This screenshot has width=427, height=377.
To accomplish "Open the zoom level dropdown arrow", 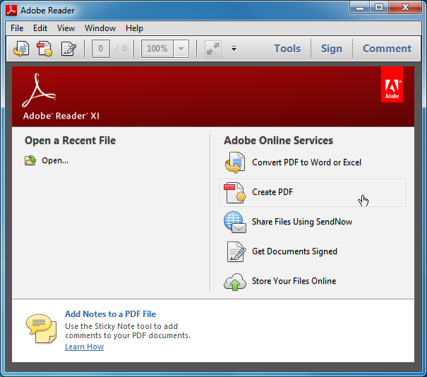I will [181, 49].
